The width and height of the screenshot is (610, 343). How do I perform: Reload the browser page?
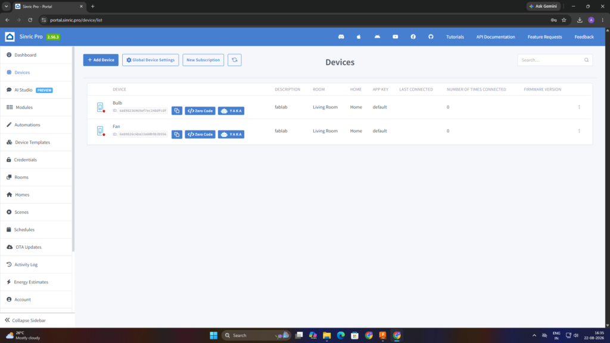[x=30, y=20]
